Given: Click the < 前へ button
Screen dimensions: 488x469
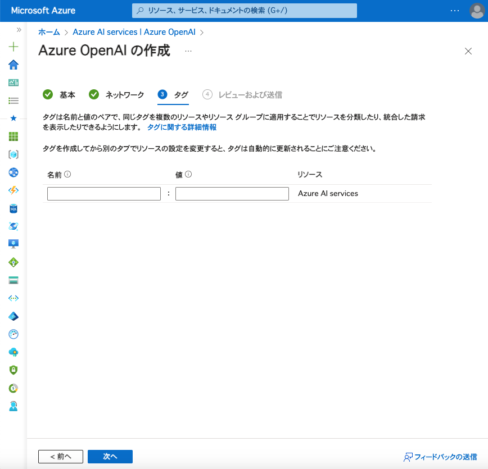Looking at the screenshot, I should click(x=61, y=456).
